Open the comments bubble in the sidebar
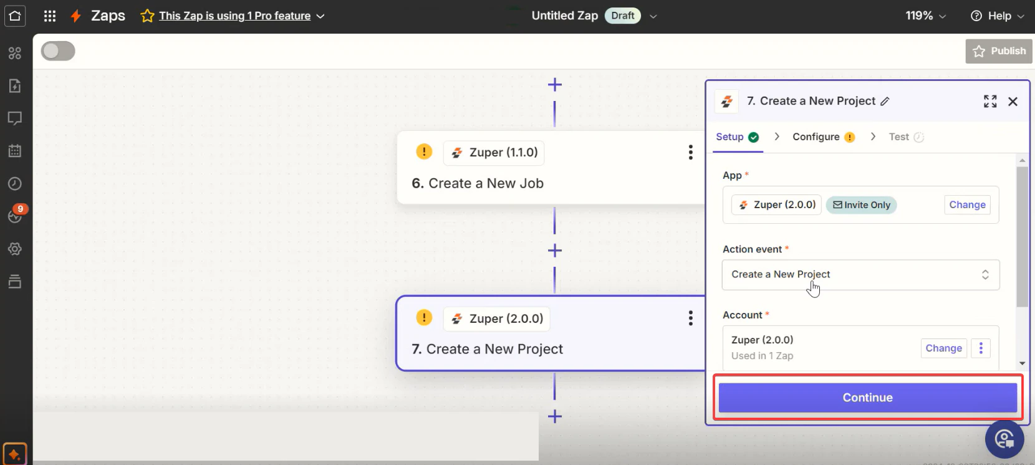 pyautogui.click(x=15, y=118)
